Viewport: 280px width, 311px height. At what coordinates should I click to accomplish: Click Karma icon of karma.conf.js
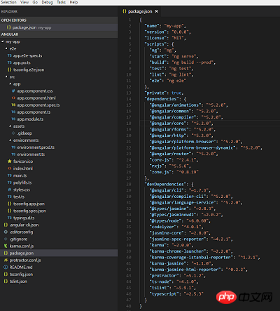(6, 246)
